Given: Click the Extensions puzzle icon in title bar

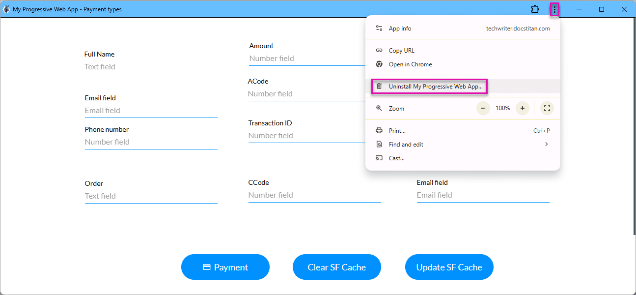Looking at the screenshot, I should [x=535, y=9].
